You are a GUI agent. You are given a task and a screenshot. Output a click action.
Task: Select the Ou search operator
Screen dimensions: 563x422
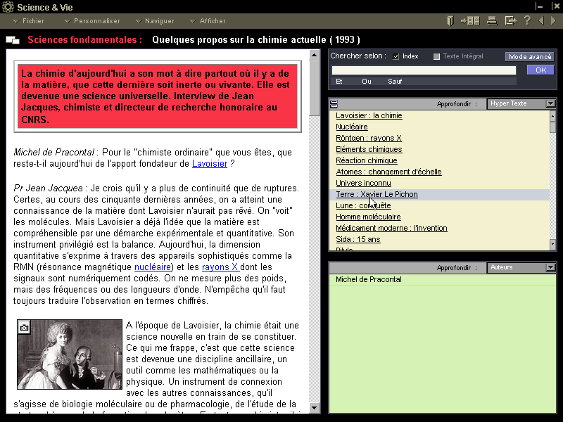pyautogui.click(x=366, y=82)
